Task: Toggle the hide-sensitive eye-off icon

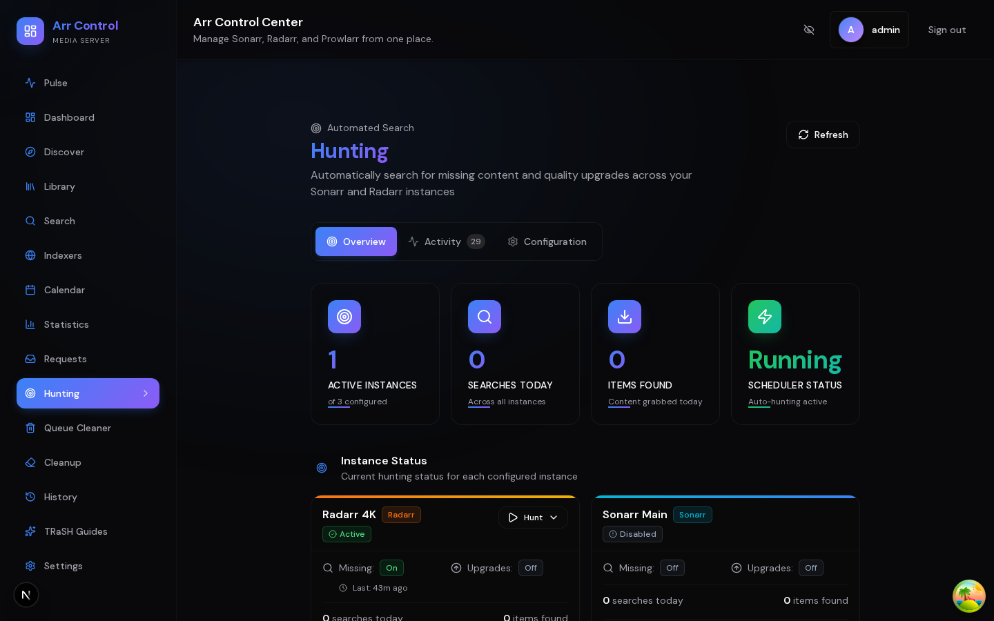Action: pyautogui.click(x=809, y=30)
